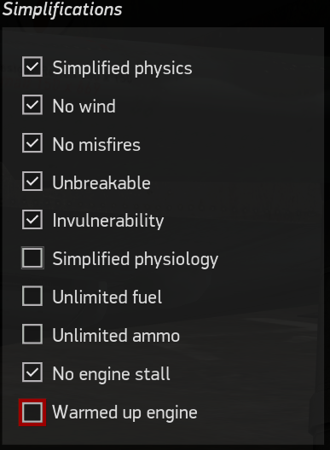Uncheck the Simplified physics checkbox

pos(32,66)
